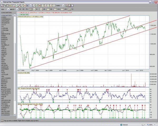Click the scroll-forward double arrow icon

tap(25, 5)
